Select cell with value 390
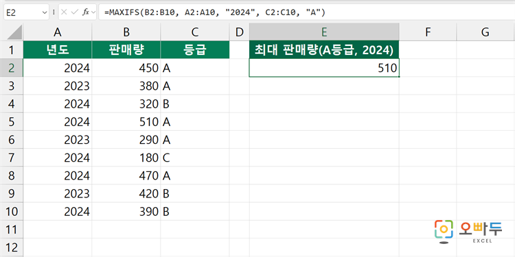Image resolution: width=515 pixels, height=257 pixels. pos(126,212)
